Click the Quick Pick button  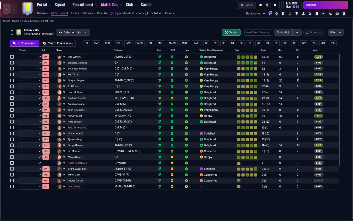pyautogui.click(x=283, y=32)
